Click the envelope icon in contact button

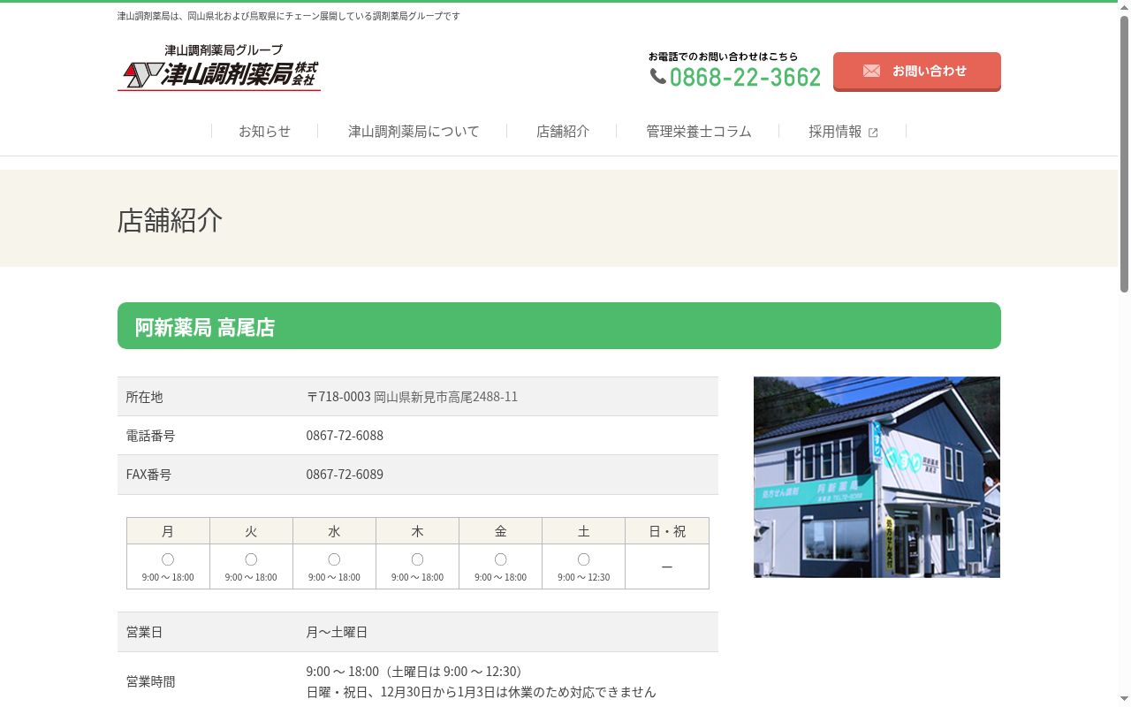[871, 71]
